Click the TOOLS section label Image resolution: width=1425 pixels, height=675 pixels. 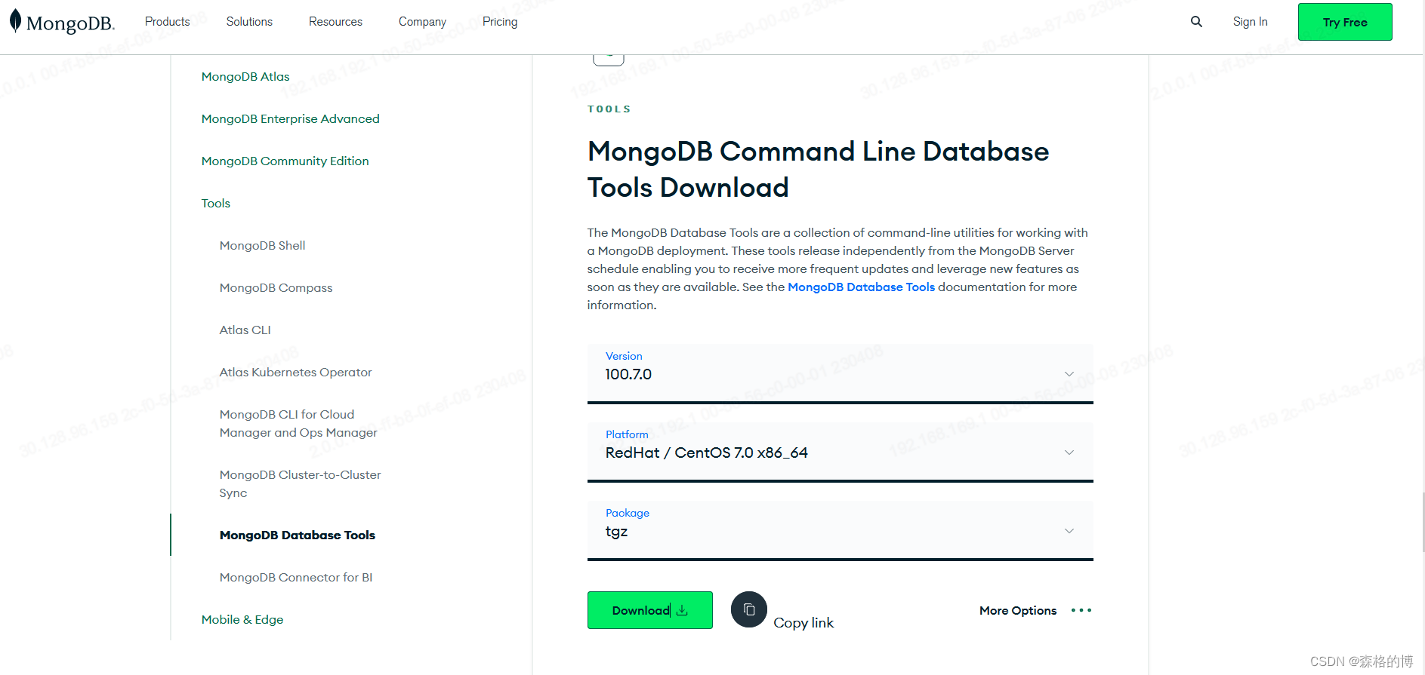pyautogui.click(x=609, y=109)
